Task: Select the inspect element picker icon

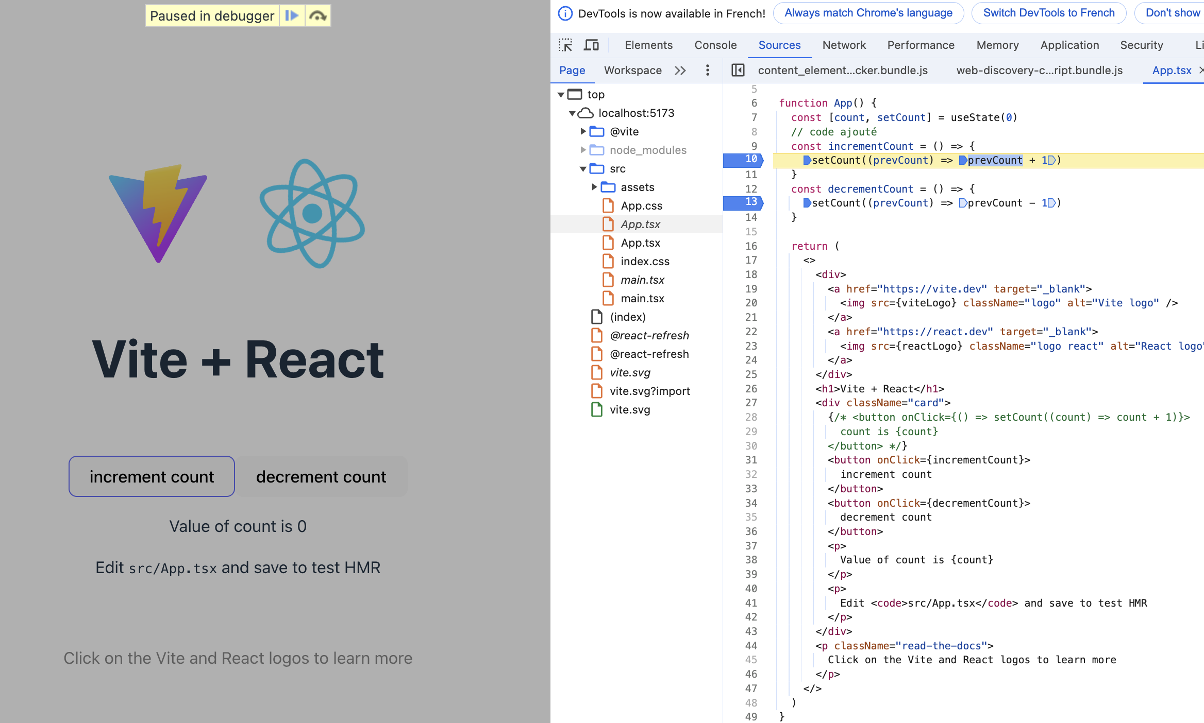Action: point(565,45)
